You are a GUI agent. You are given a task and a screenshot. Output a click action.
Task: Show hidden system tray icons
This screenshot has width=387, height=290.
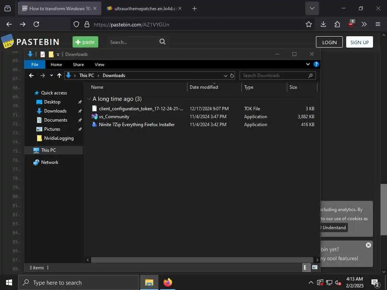point(311,282)
